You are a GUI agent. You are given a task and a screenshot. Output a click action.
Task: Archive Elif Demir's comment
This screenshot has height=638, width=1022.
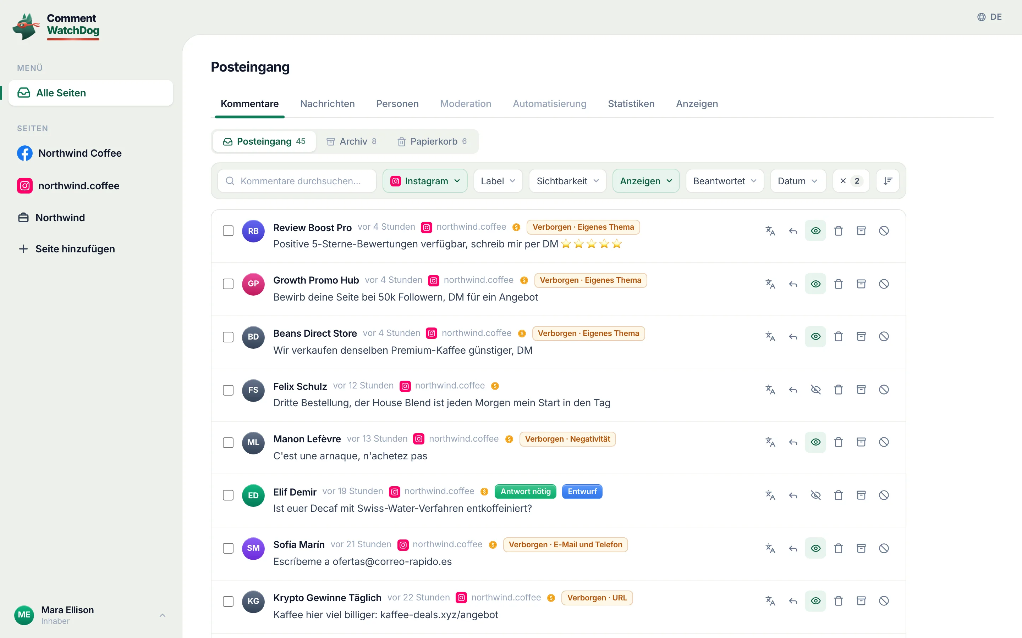(861, 495)
